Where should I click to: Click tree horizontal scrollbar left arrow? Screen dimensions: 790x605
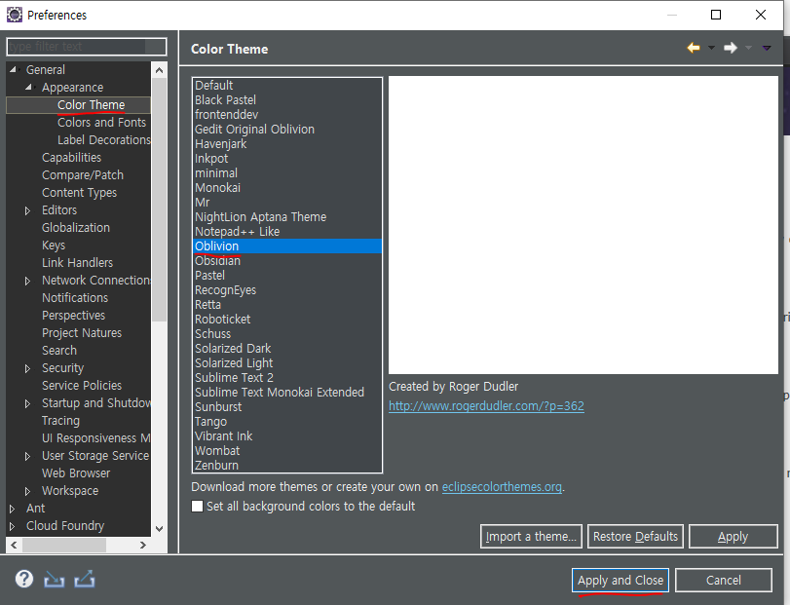14,545
